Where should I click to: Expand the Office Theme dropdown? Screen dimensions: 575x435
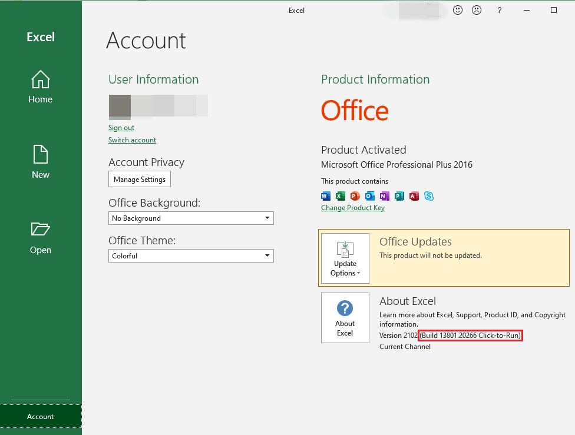coord(191,256)
